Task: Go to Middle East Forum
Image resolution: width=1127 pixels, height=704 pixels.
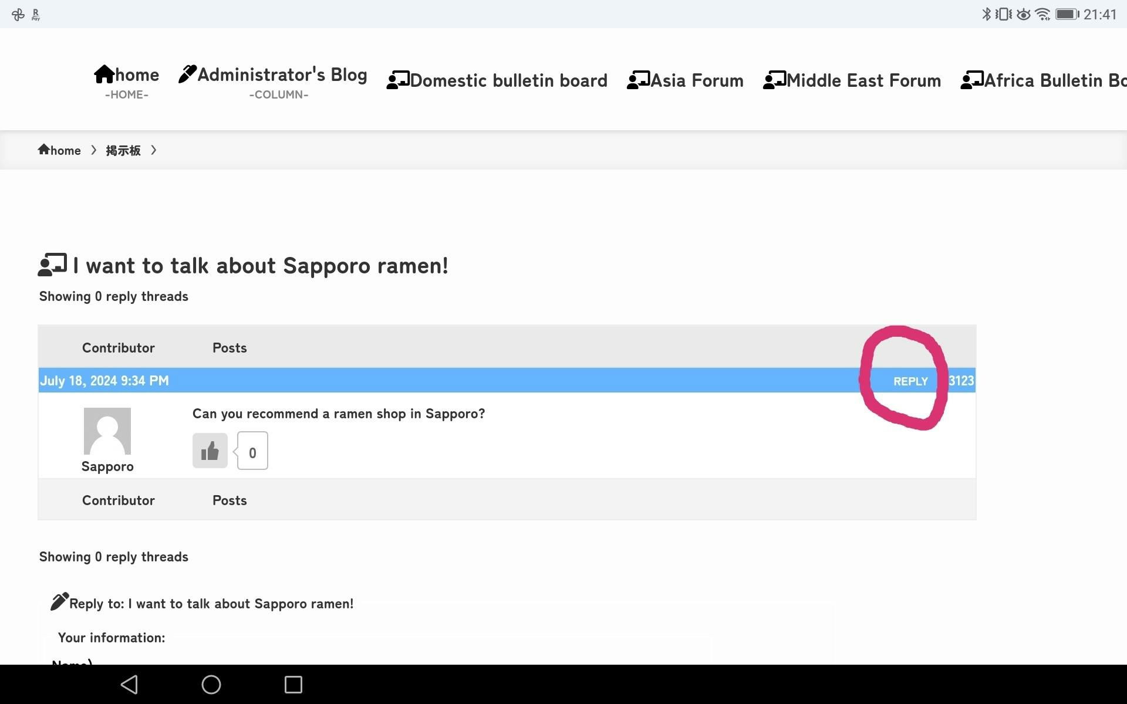Action: tap(852, 80)
